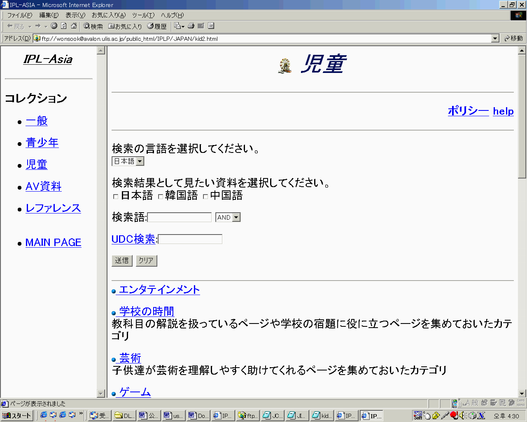The height and width of the screenshot is (422, 527).
Task: Check the 日本語 results checkbox
Action: coord(116,197)
